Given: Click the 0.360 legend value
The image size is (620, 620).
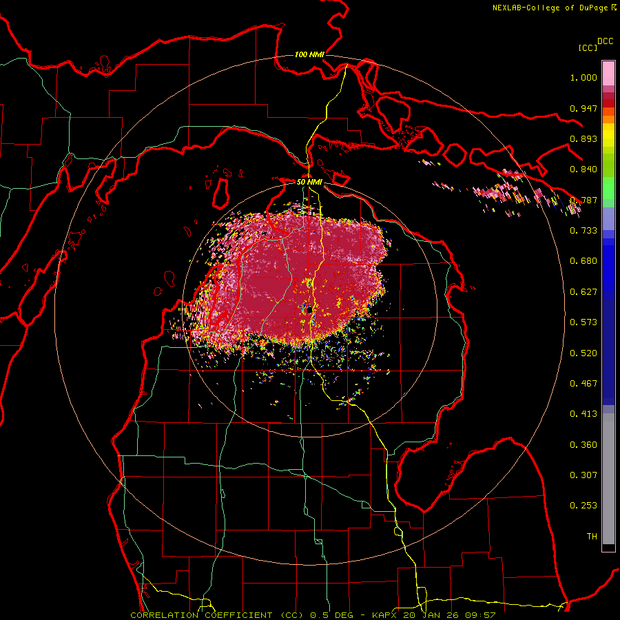Looking at the screenshot, I should coord(583,445).
